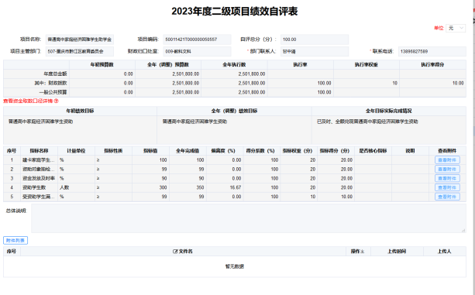Select the 300 指标值 cell
The height and width of the screenshot is (295, 475).
point(150,187)
